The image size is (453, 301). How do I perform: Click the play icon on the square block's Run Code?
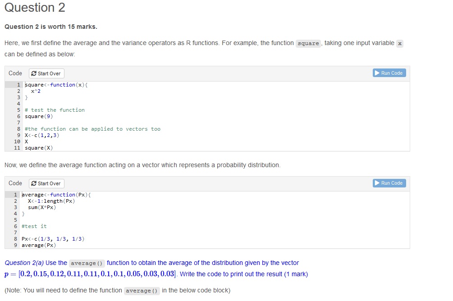(x=377, y=73)
